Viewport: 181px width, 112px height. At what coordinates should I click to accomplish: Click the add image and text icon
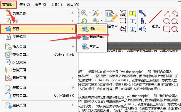96,21
